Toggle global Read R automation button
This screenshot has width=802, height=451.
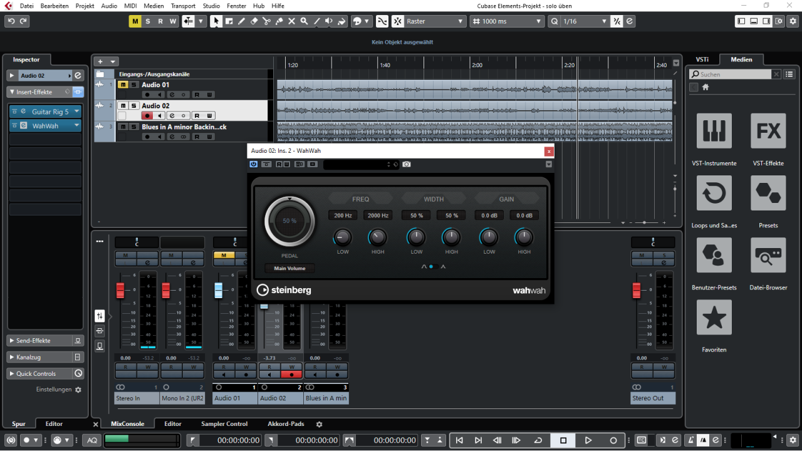[x=160, y=21]
